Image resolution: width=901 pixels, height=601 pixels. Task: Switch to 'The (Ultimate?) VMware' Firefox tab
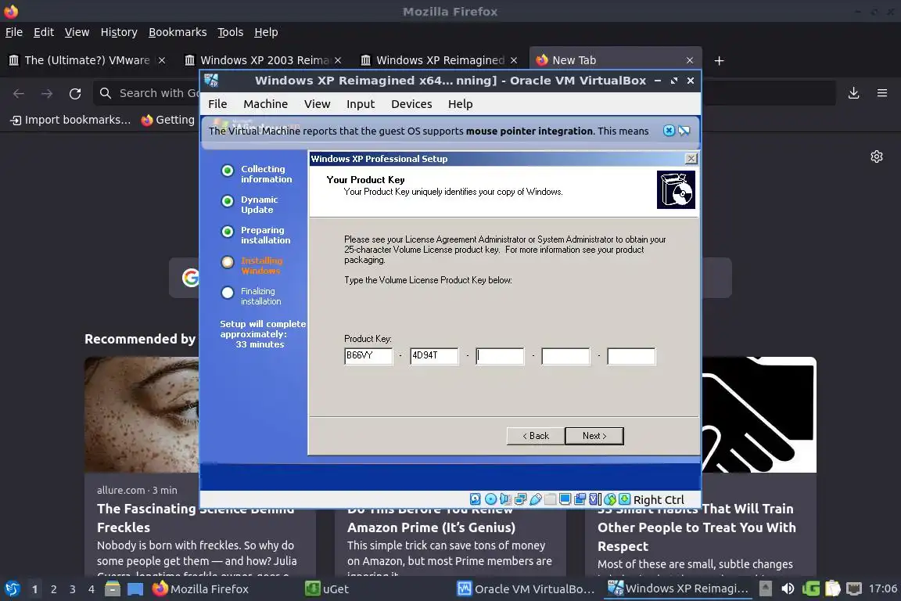click(88, 60)
